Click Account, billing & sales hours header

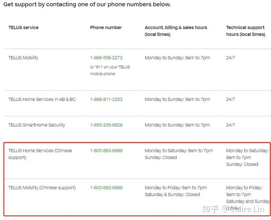(176, 31)
